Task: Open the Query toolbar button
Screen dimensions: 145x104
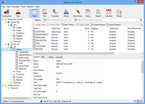Action: coord(88,13)
